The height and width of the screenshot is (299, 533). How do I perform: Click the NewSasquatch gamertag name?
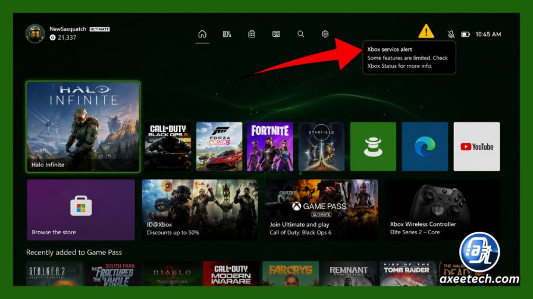pyautogui.click(x=68, y=29)
